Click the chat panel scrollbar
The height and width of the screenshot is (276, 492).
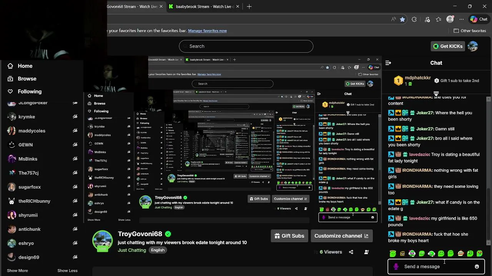489,215
